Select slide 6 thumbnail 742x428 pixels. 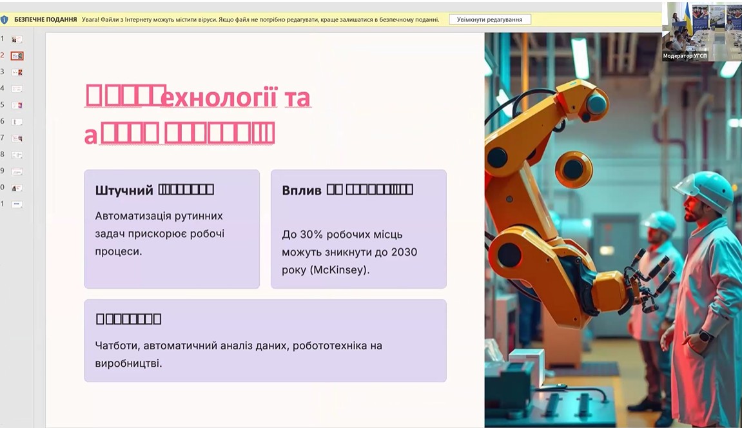pos(17,122)
